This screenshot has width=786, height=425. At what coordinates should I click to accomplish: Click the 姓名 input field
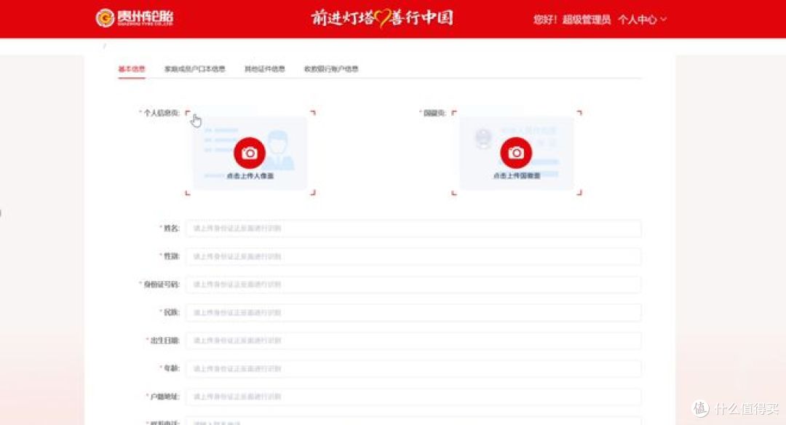click(413, 228)
